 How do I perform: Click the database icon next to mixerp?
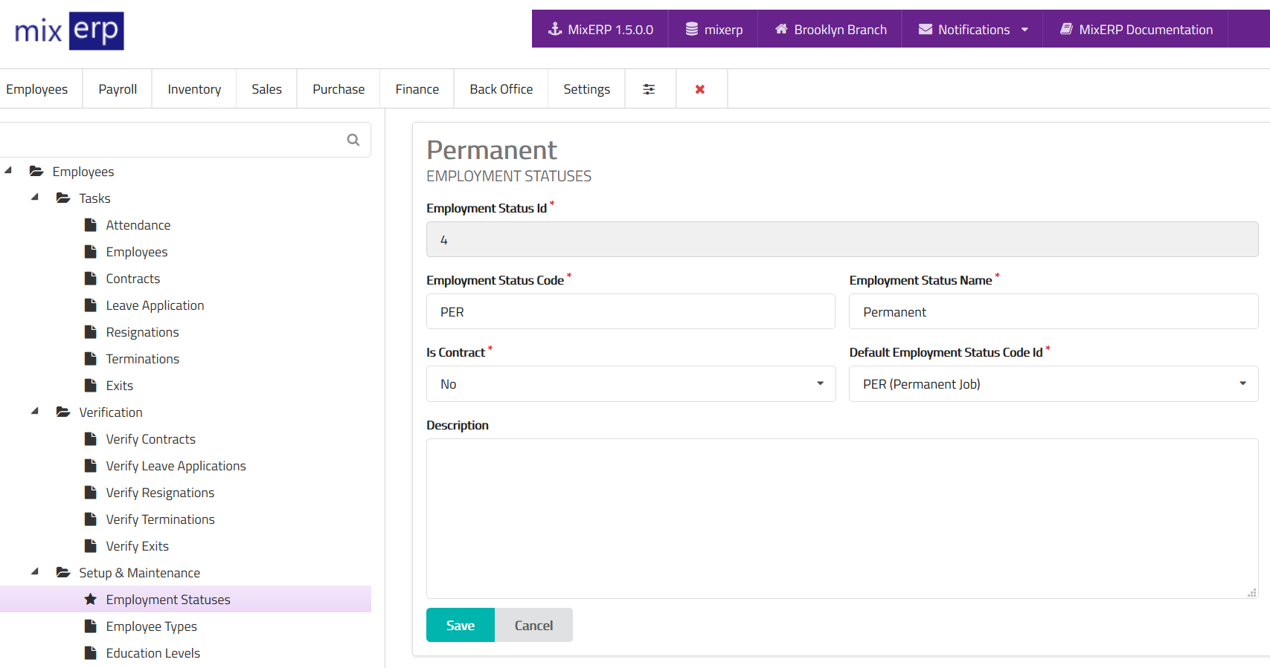tap(692, 29)
